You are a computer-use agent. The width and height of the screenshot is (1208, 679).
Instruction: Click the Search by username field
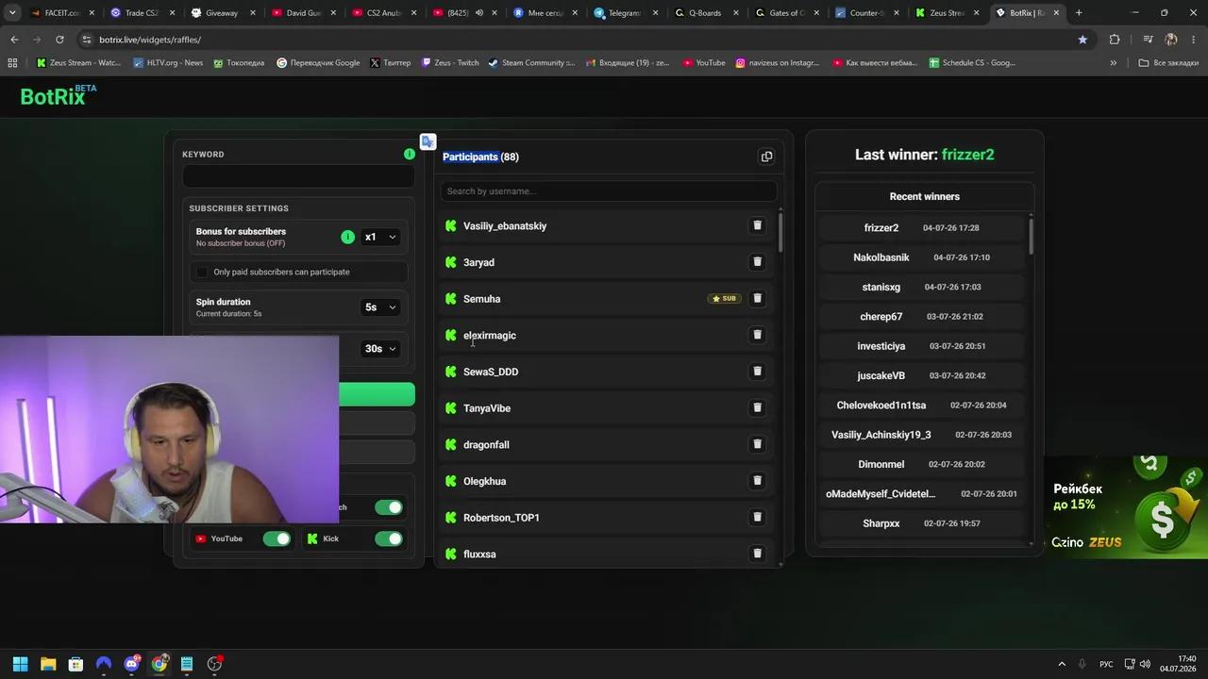coord(608,190)
